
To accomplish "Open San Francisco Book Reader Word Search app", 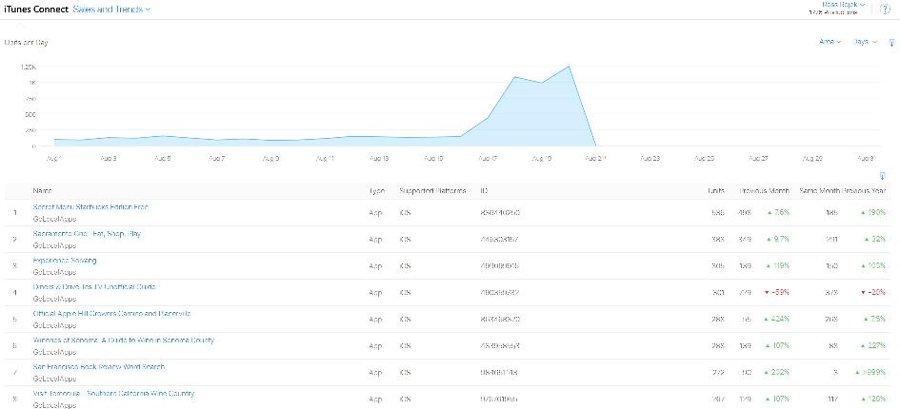I will (99, 366).
